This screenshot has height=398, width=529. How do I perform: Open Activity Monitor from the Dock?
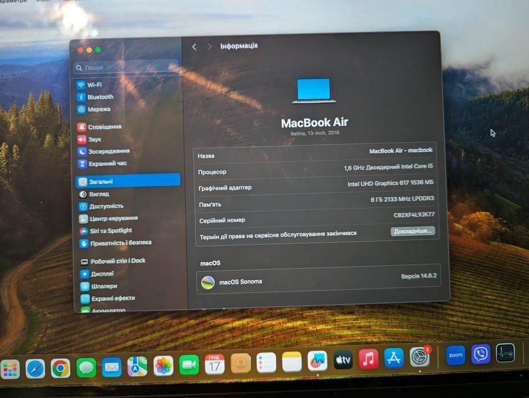point(505,353)
